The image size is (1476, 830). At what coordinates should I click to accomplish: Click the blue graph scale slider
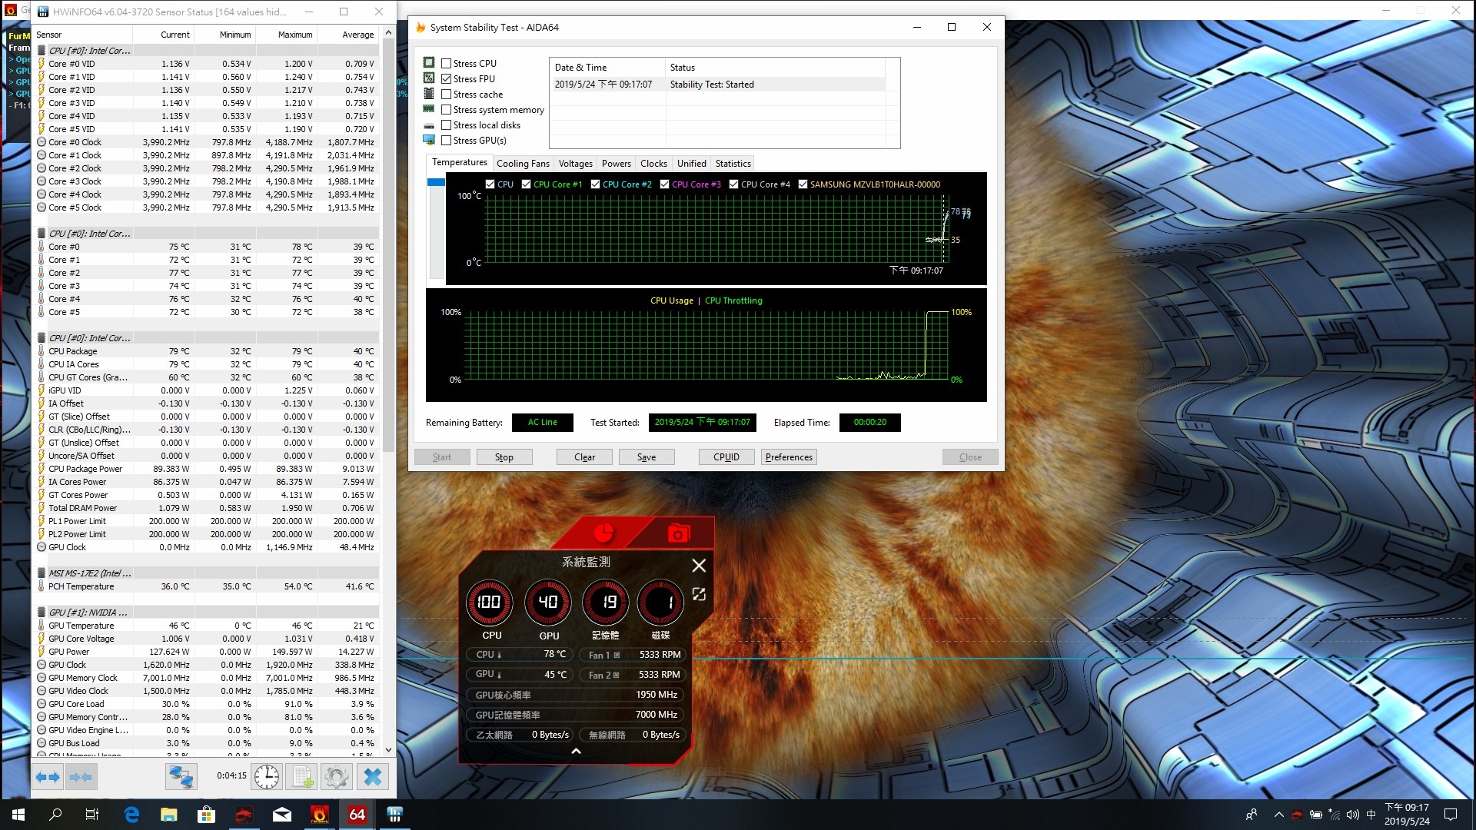pyautogui.click(x=436, y=182)
